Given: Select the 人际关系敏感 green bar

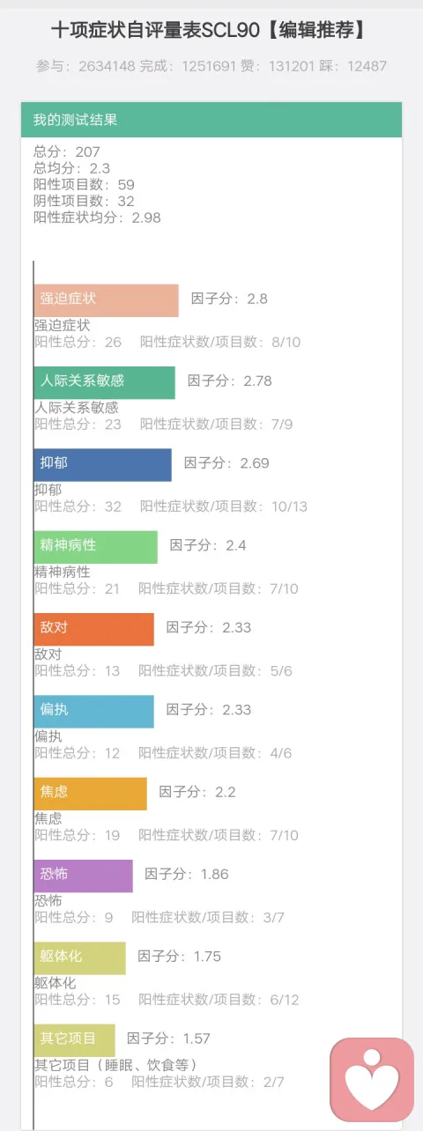Looking at the screenshot, I should (105, 382).
